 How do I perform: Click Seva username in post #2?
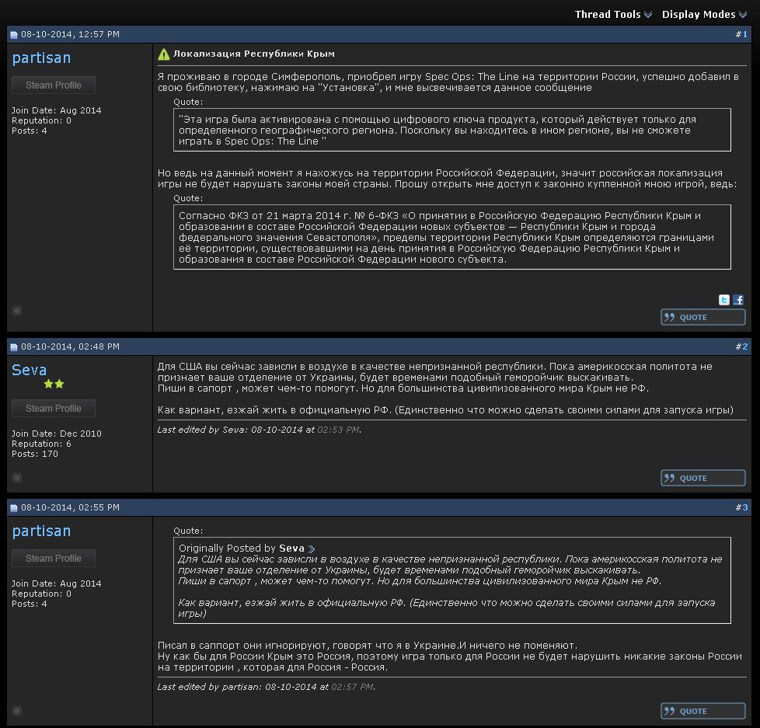pyautogui.click(x=29, y=370)
